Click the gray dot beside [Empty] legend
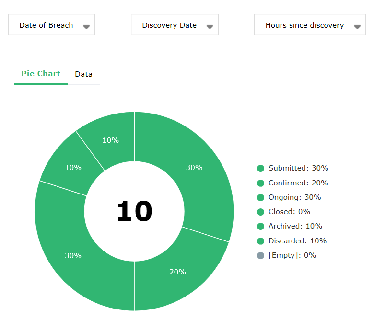The image size is (374, 320). [x=261, y=255]
